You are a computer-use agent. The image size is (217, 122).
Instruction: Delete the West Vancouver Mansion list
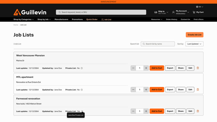pos(198,68)
